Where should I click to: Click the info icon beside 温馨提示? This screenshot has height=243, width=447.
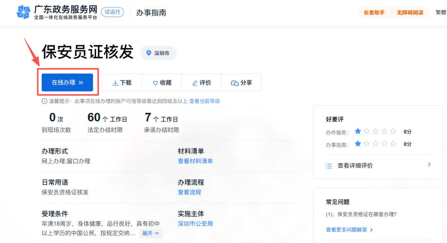[44, 101]
